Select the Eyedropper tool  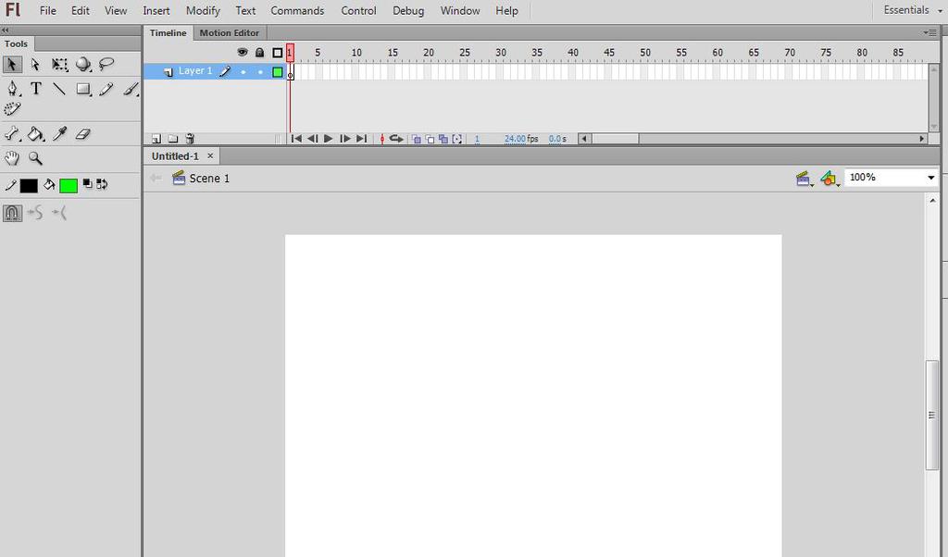[59, 133]
